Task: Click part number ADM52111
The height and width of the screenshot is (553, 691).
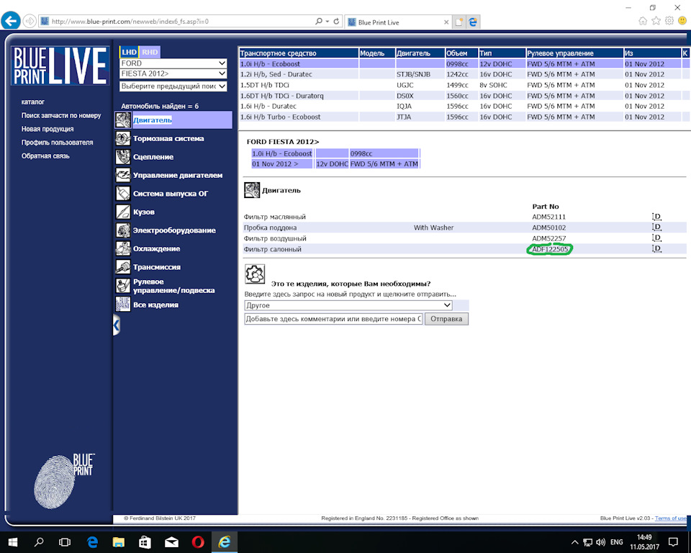Action: point(548,217)
